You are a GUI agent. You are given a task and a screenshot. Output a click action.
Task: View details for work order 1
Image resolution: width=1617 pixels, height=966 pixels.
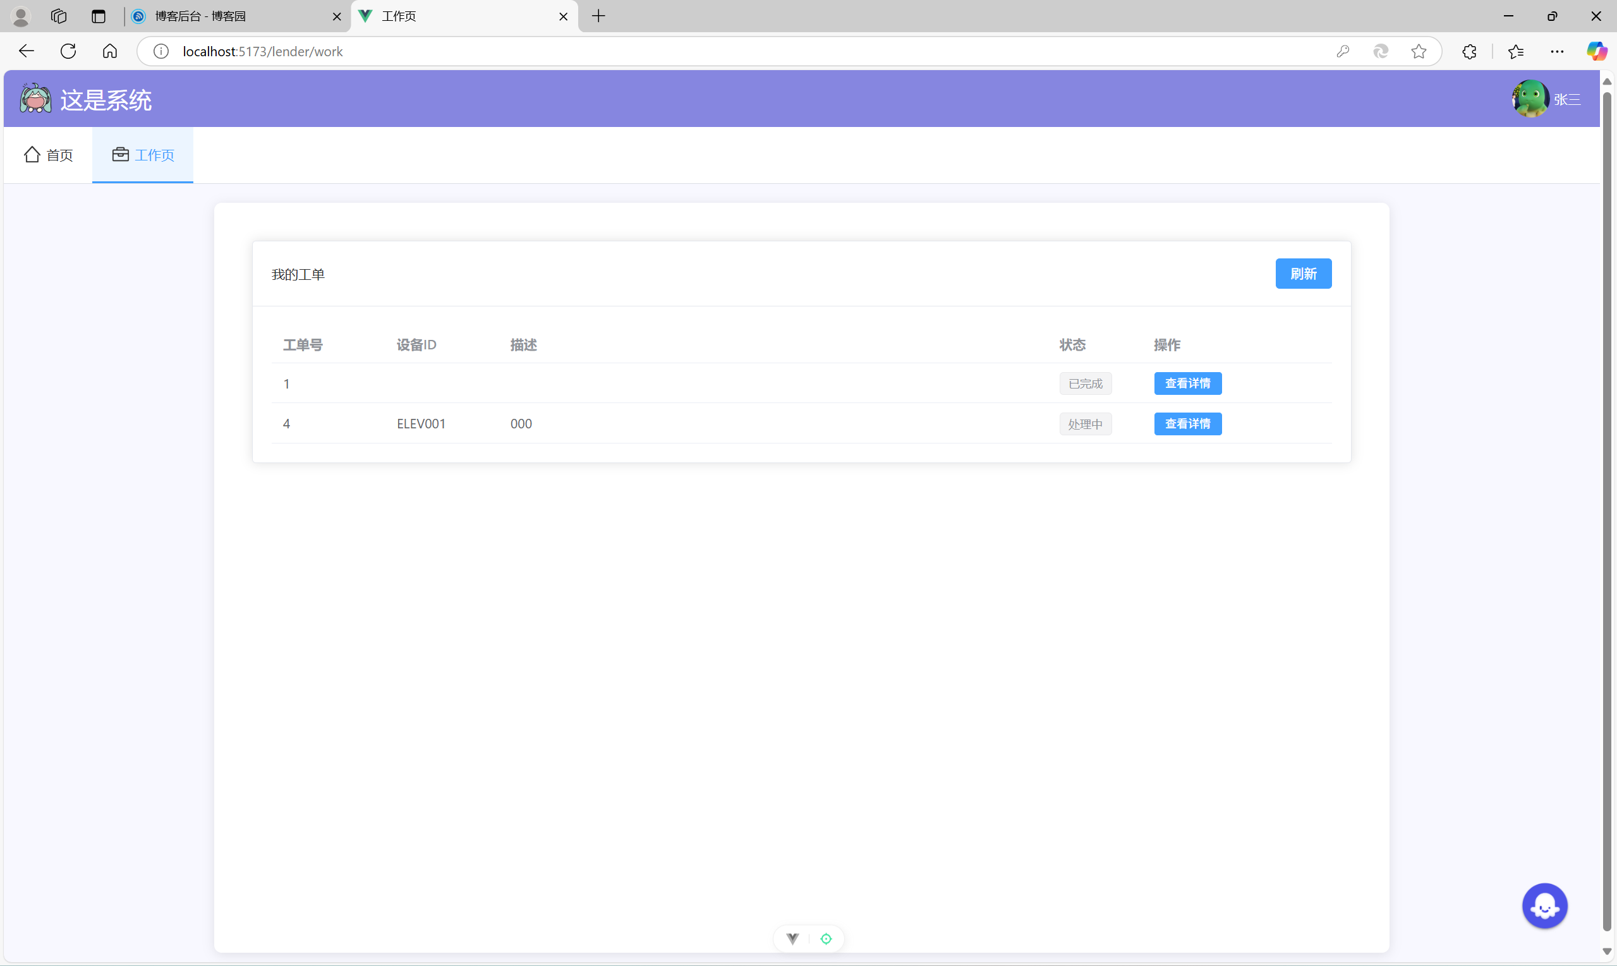[x=1187, y=383]
